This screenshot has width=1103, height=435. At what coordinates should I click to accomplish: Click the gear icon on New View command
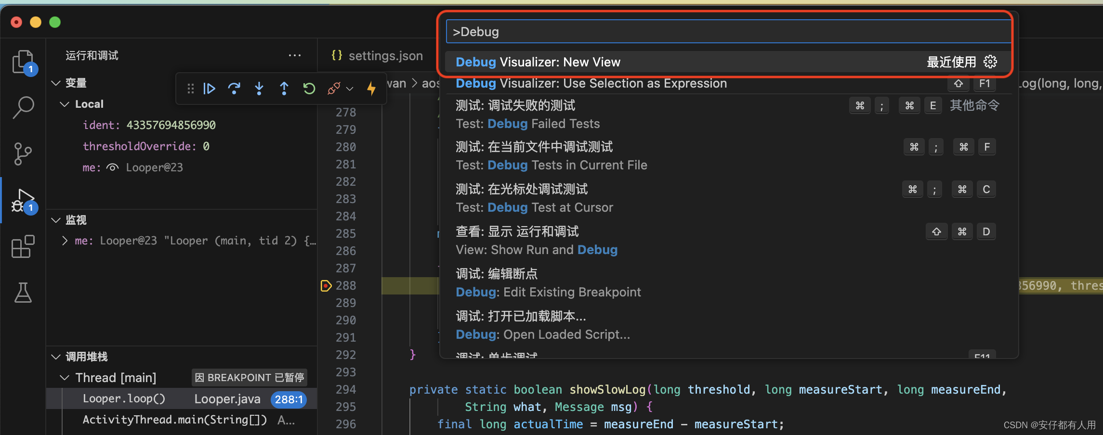point(990,62)
